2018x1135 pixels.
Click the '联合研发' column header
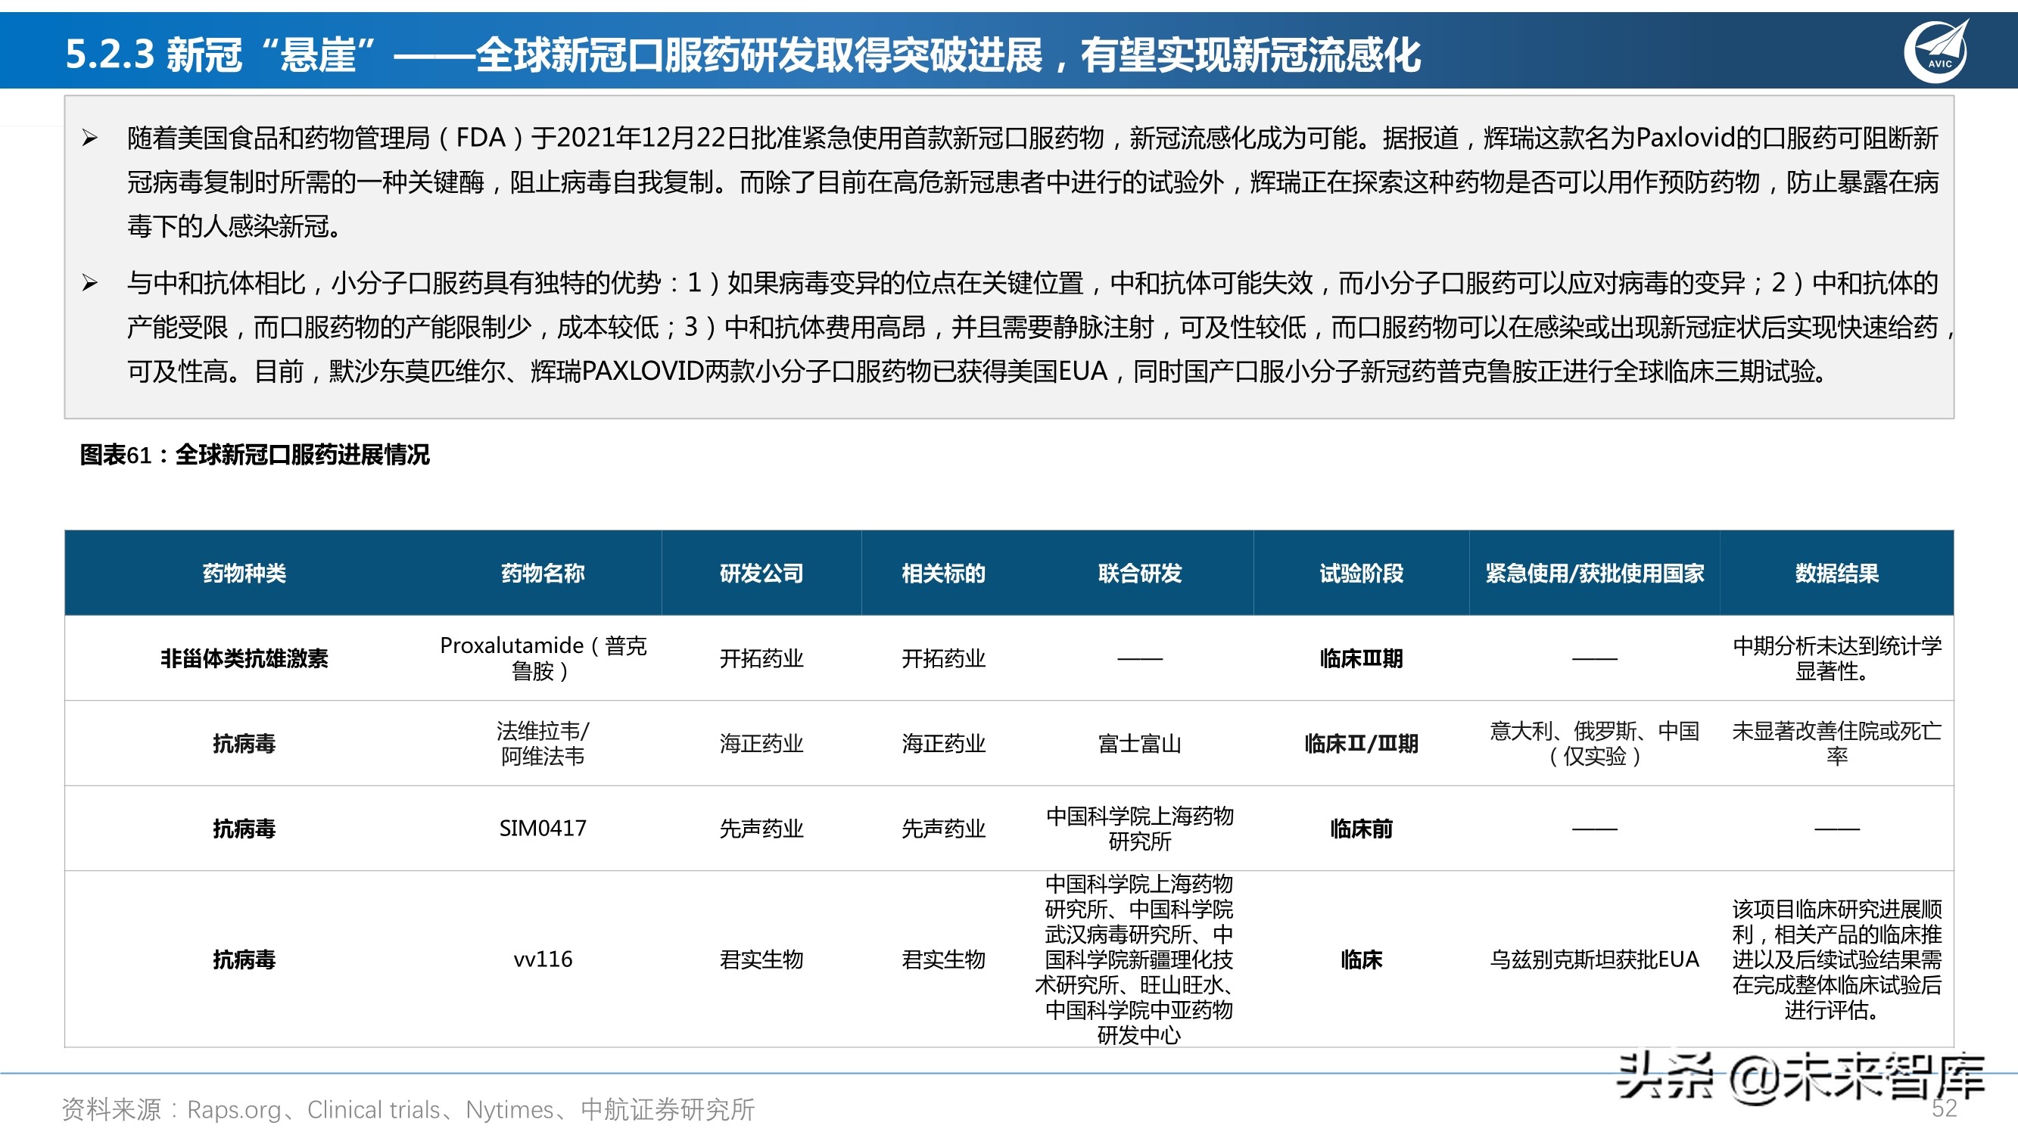[1140, 574]
